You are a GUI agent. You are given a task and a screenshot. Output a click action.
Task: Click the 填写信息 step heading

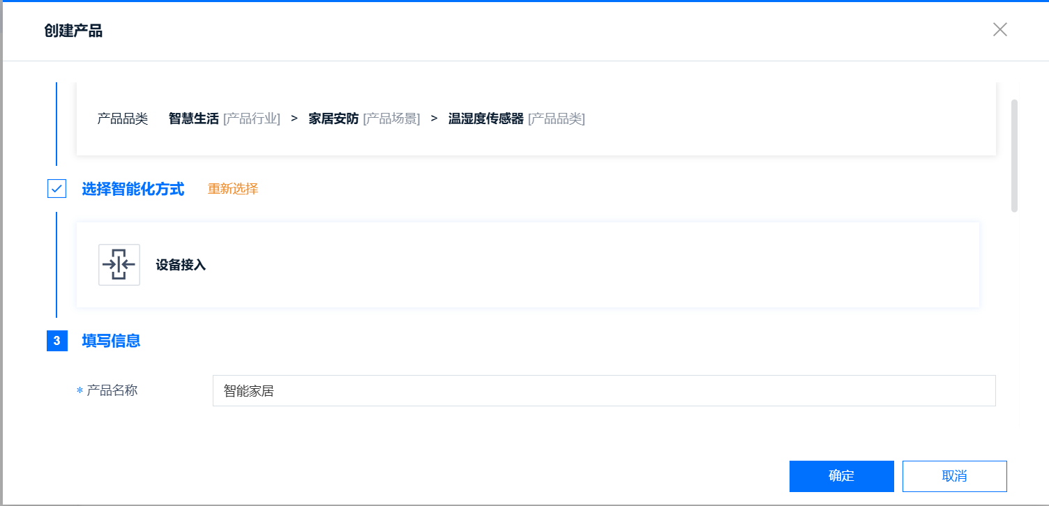112,341
